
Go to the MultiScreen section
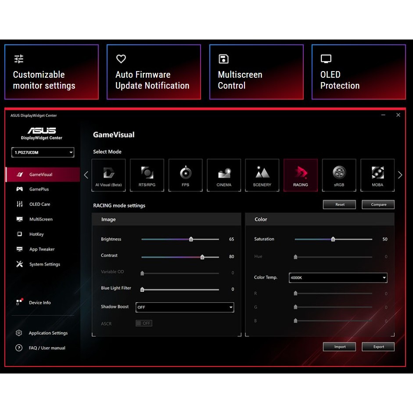pyautogui.click(x=40, y=219)
